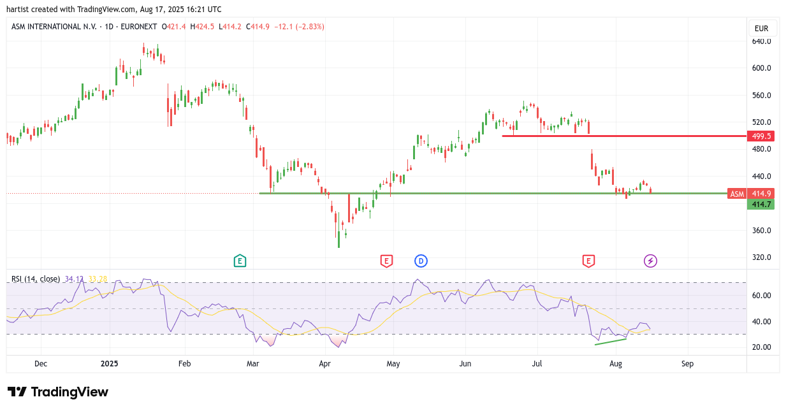This screenshot has height=411, width=786.
Task: Click the 360.0 price axis label
Action: click(762, 231)
